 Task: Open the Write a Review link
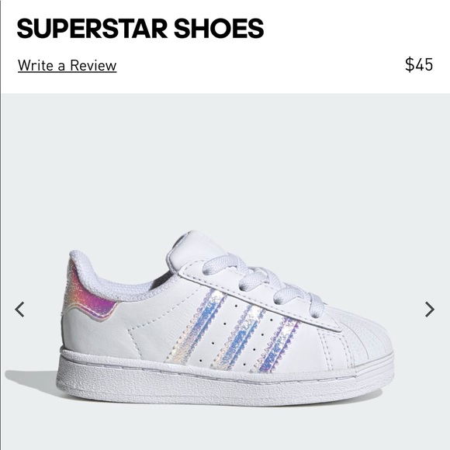(x=67, y=65)
